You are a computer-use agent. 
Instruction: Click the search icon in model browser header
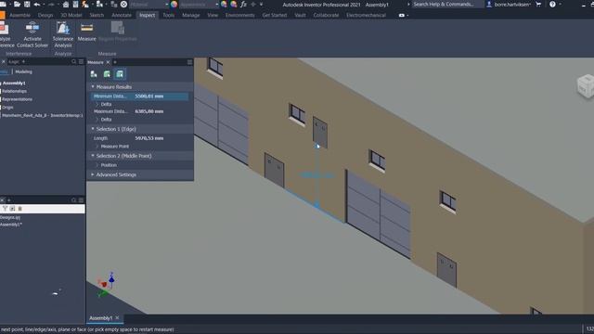tap(74, 62)
